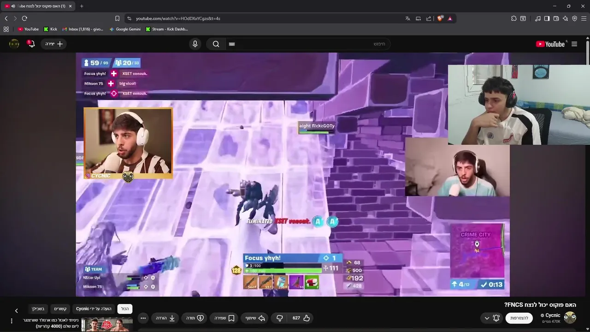This screenshot has height=332, width=590.
Task: Open Brave Wallet icon
Action: 556,18
